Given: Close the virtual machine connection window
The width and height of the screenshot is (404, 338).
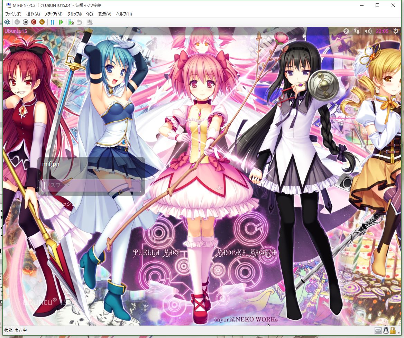Looking at the screenshot, I should [x=393, y=5].
